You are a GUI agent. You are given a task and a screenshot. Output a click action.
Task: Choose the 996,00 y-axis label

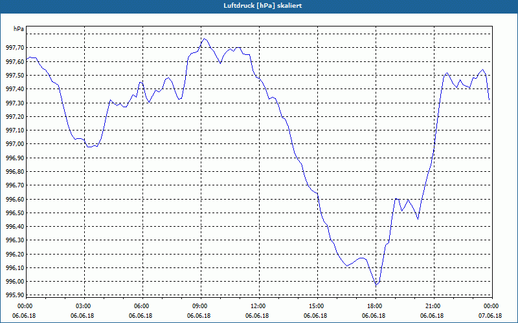coord(15,282)
